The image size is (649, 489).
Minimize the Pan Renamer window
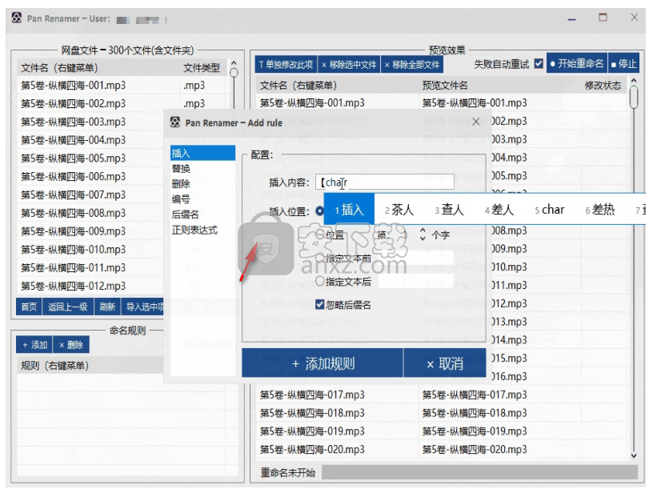tap(571, 18)
